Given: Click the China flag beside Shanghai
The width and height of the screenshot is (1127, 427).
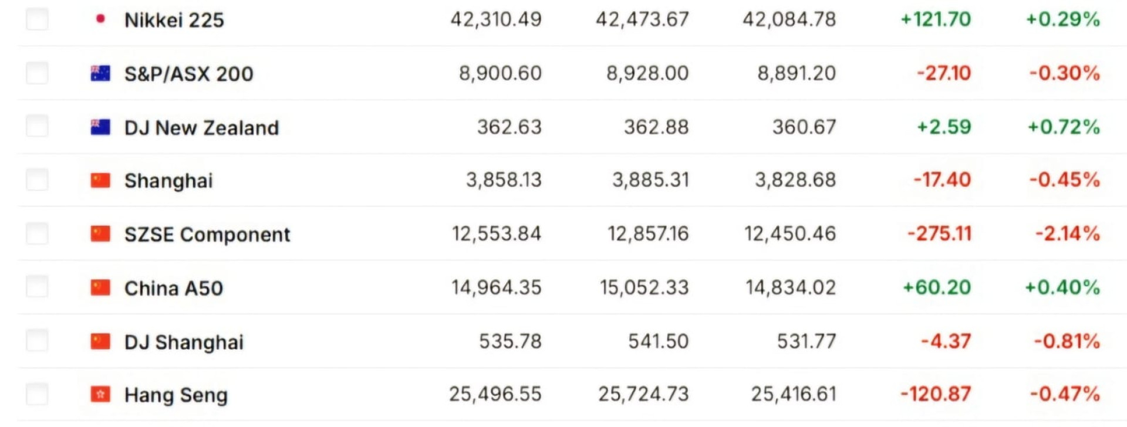Looking at the screenshot, I should click(100, 180).
